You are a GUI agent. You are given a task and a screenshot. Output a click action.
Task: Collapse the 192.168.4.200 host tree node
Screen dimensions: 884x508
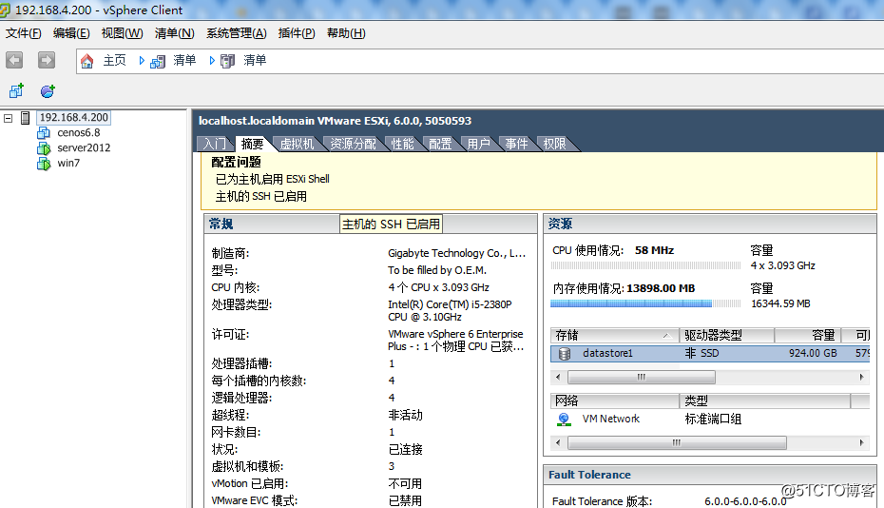point(9,118)
